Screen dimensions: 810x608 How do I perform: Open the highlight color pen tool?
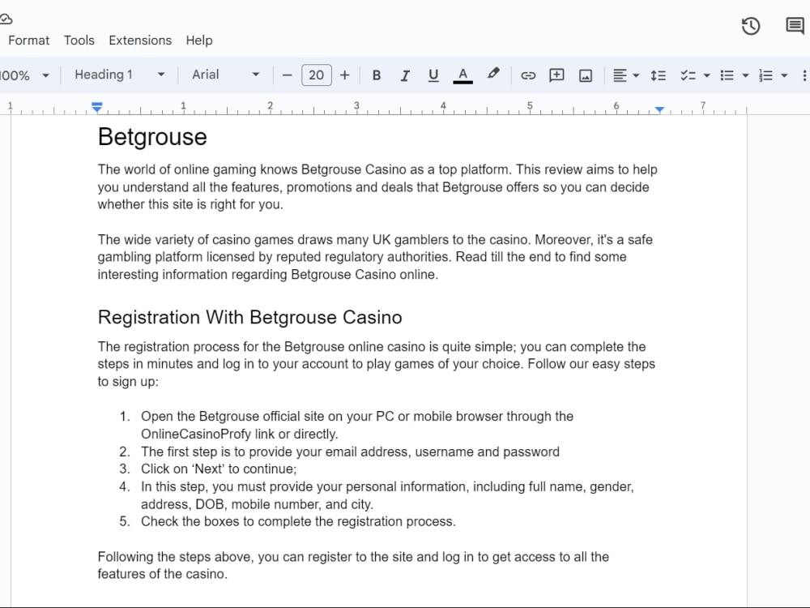(493, 74)
